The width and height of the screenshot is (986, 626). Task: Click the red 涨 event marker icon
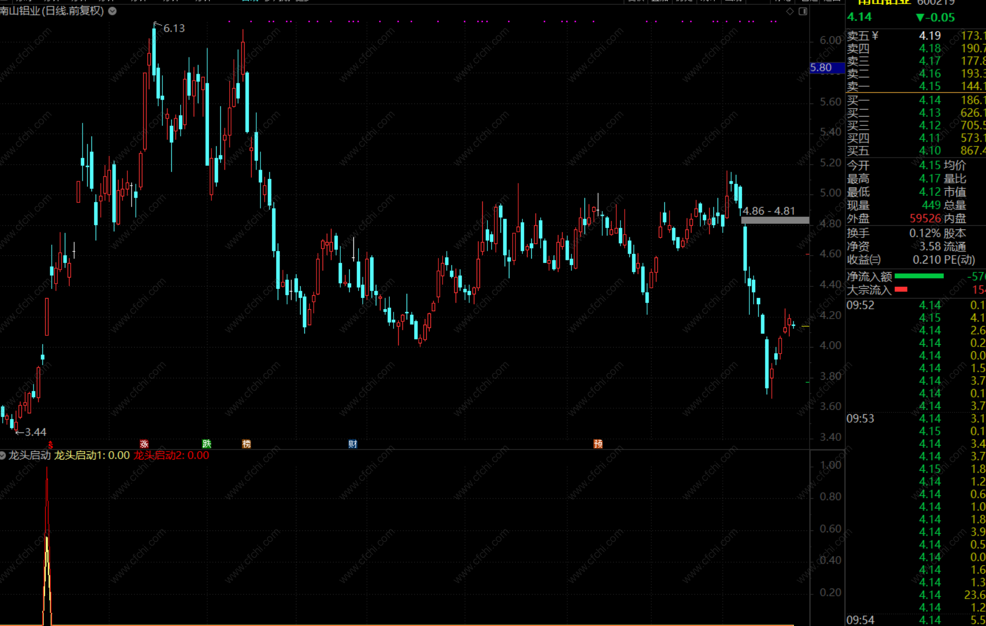(144, 444)
